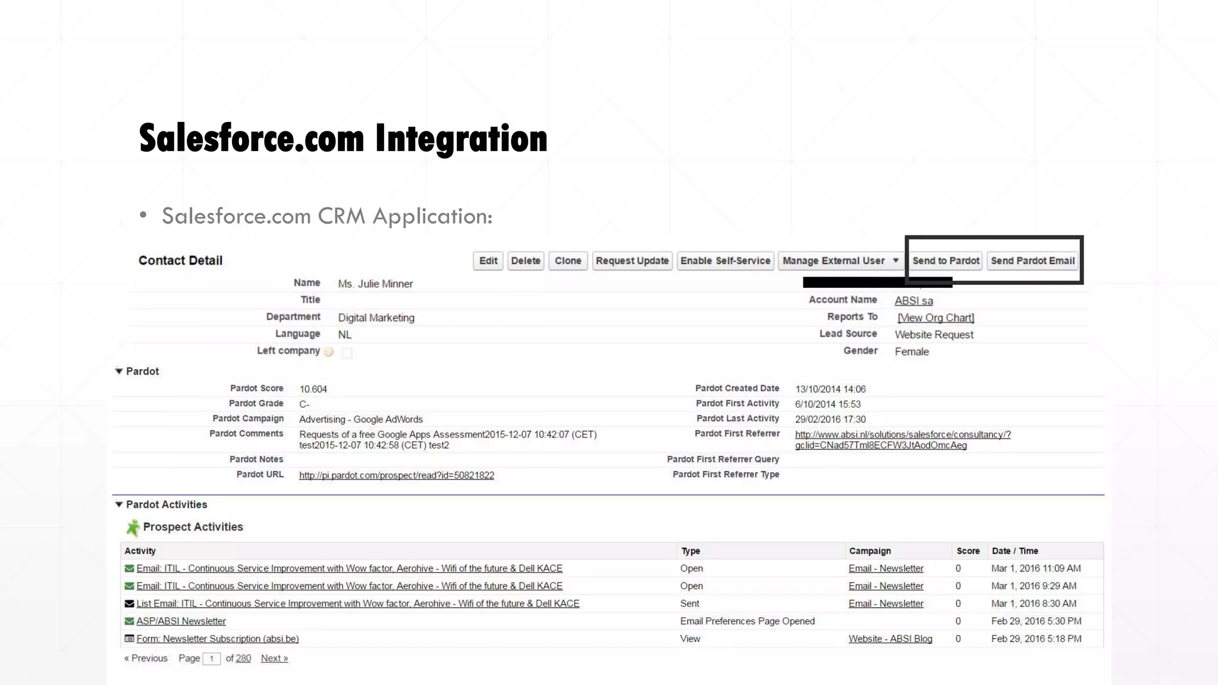Click the Prospect Activities green figure icon
Image resolution: width=1218 pixels, height=685 pixels.
pyautogui.click(x=133, y=527)
